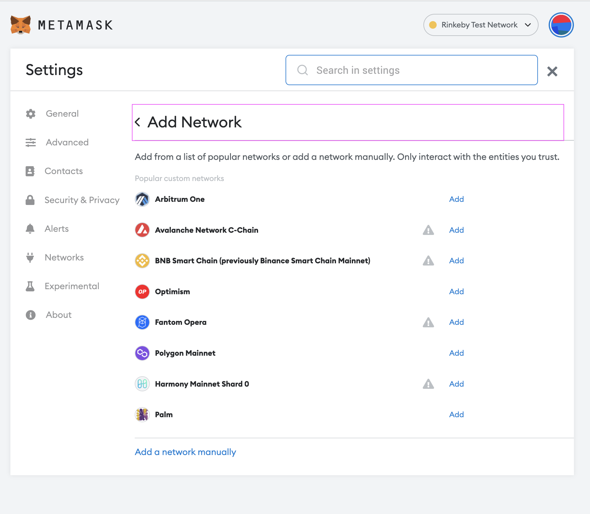The width and height of the screenshot is (590, 514).
Task: Open Security & Privacy tab
Action: point(82,200)
